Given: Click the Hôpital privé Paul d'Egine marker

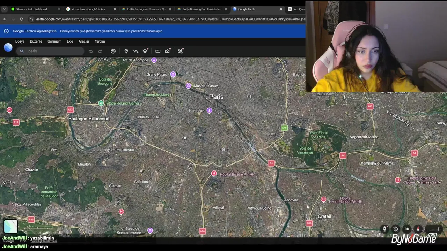Looking at the screenshot, I should click(397, 180).
